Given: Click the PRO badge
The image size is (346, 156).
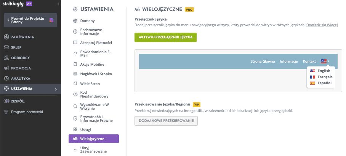Looking at the screenshot, I should tap(189, 9).
